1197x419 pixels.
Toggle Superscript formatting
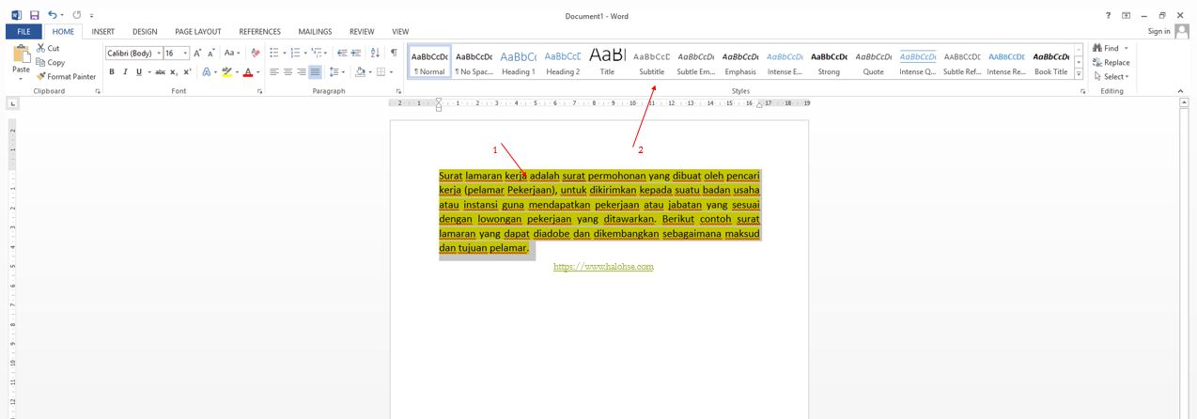coord(187,72)
